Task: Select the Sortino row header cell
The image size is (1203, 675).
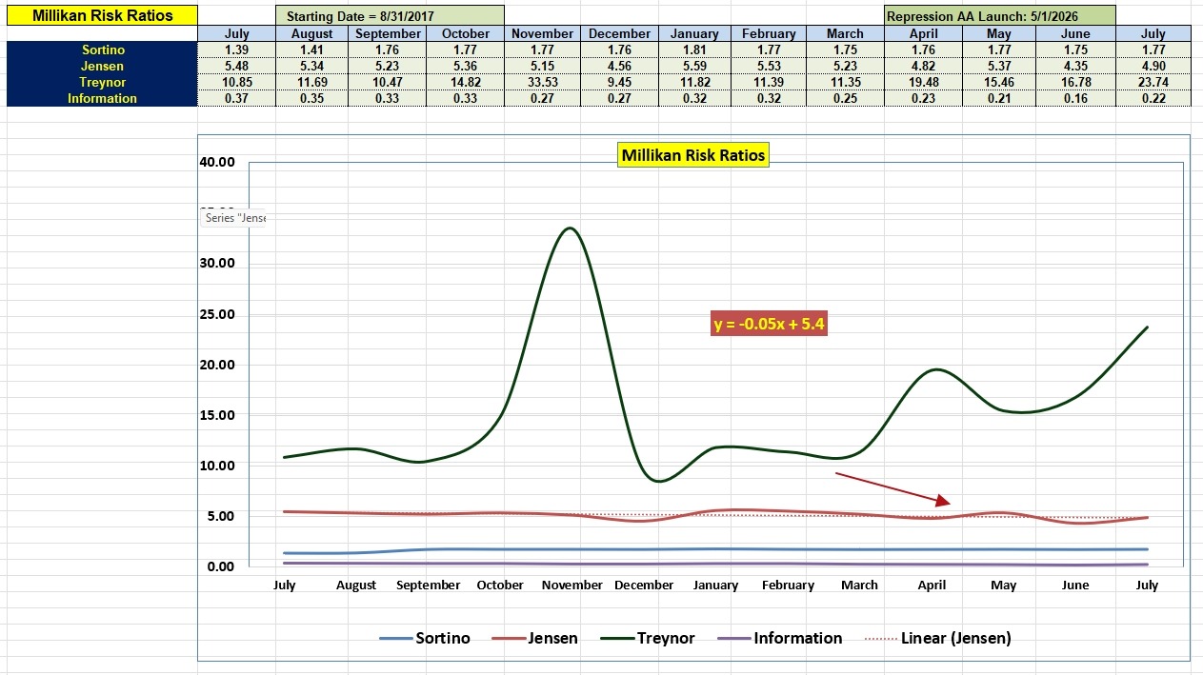Action: (x=102, y=50)
